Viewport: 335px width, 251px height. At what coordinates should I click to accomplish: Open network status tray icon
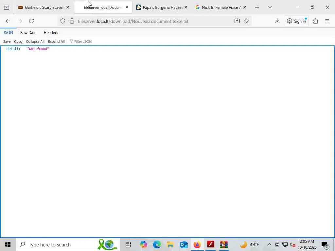click(x=285, y=244)
